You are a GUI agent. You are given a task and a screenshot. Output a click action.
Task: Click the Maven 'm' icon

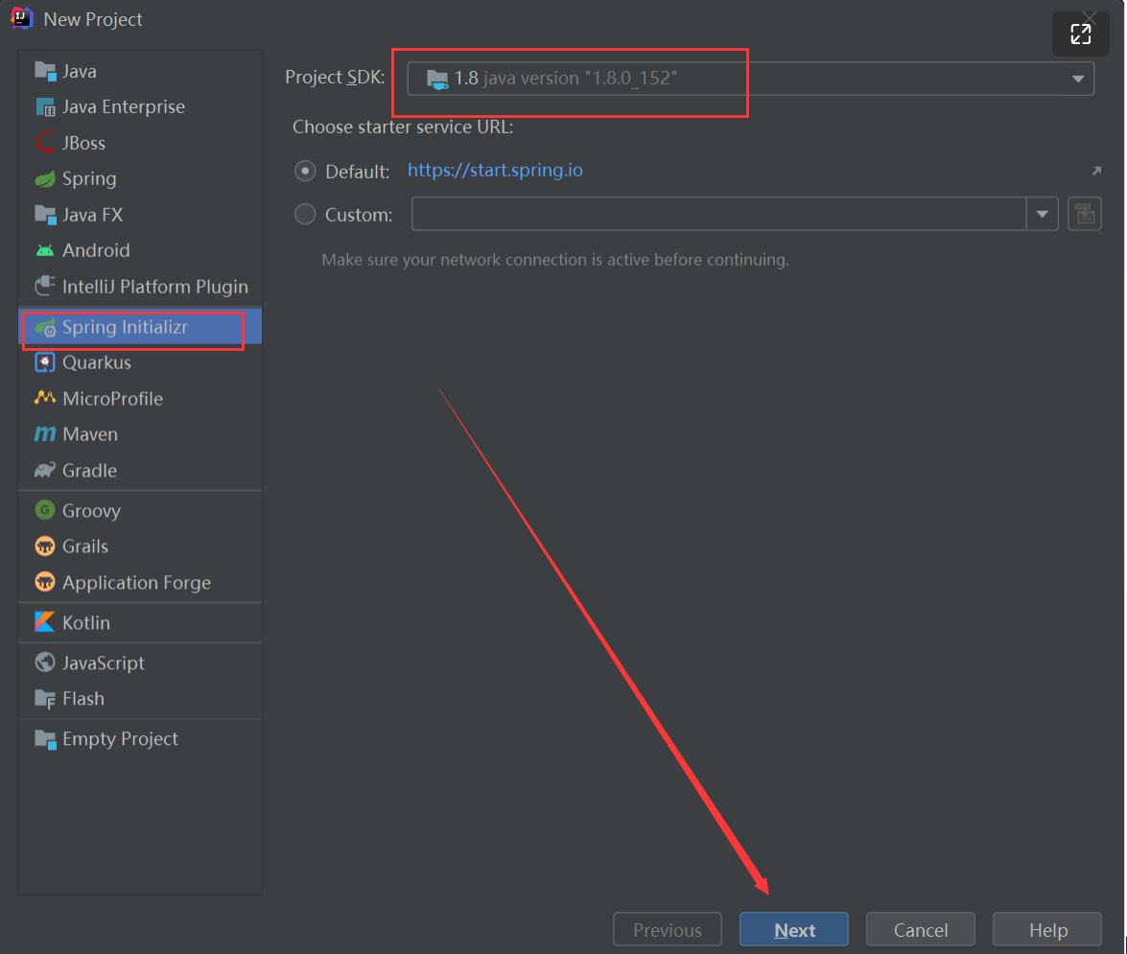[x=45, y=434]
